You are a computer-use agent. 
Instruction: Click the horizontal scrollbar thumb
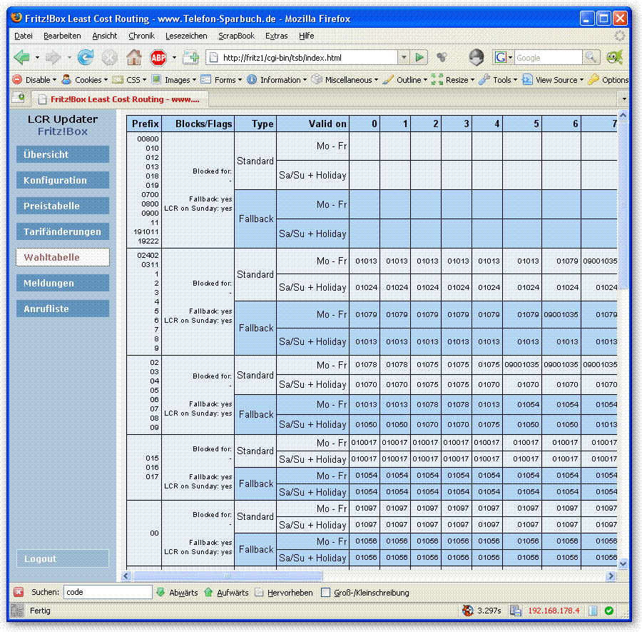pos(228,576)
